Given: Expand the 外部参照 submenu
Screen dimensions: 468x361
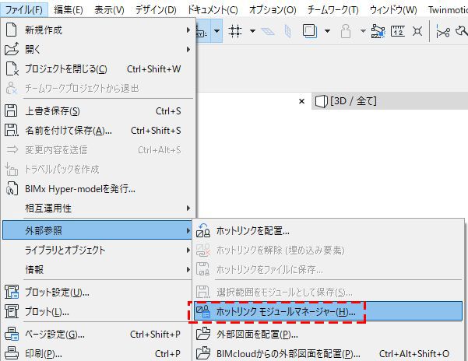Looking at the screenshot, I should tap(97, 230).
